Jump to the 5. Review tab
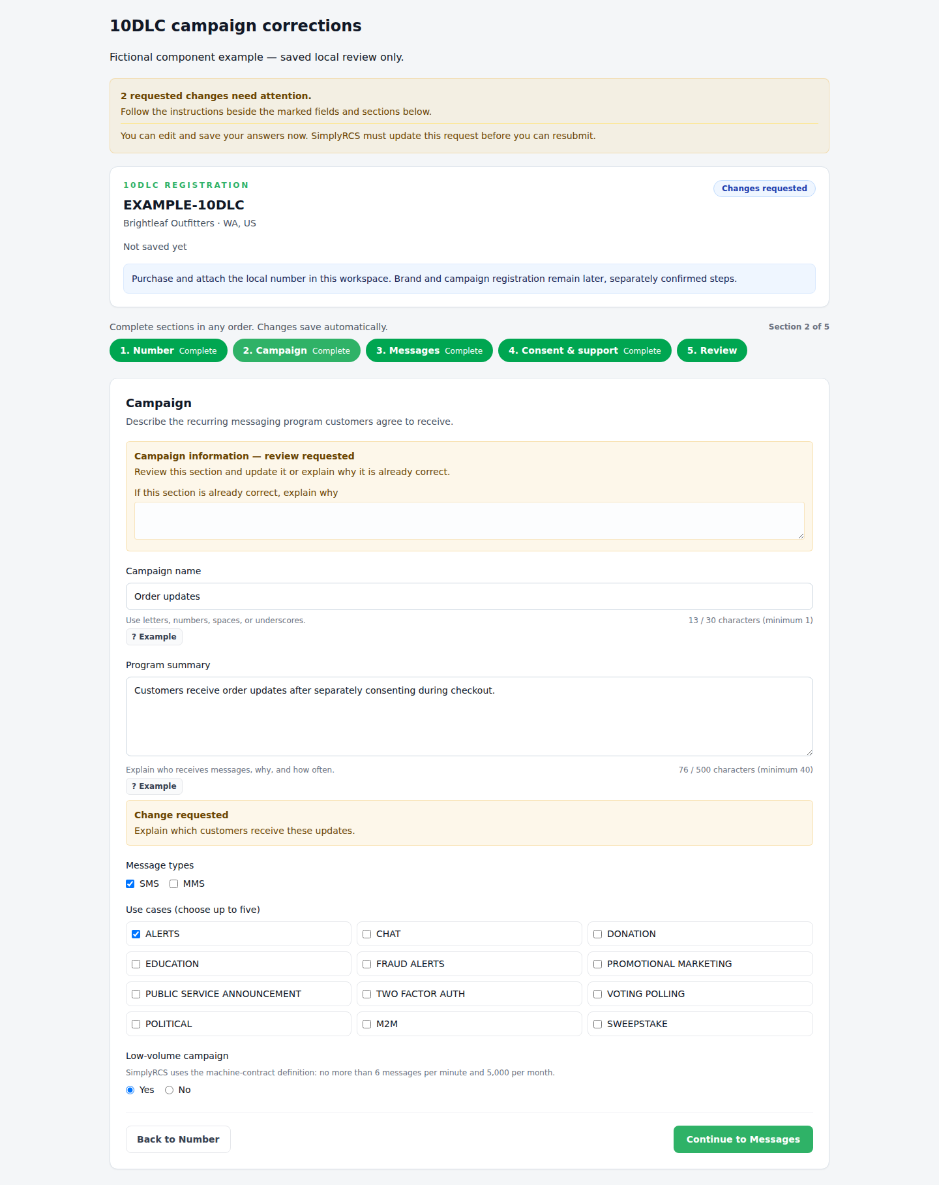This screenshot has width=939, height=1185. 712,350
